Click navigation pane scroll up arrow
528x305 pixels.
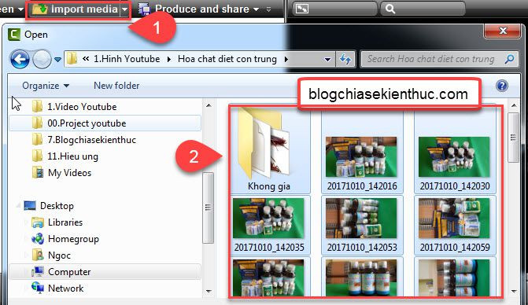(x=209, y=105)
